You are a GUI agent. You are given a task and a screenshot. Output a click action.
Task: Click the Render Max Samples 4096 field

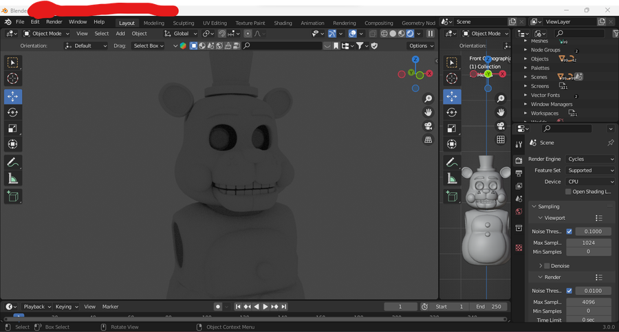[589, 302]
